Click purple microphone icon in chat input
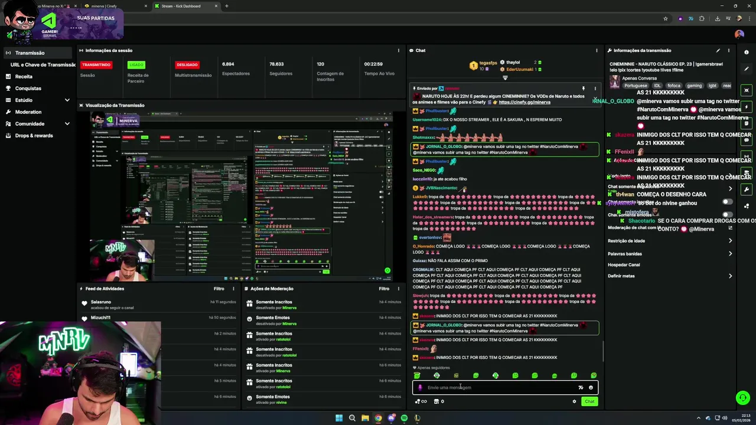Image resolution: width=756 pixels, height=425 pixels. pyautogui.click(x=420, y=388)
